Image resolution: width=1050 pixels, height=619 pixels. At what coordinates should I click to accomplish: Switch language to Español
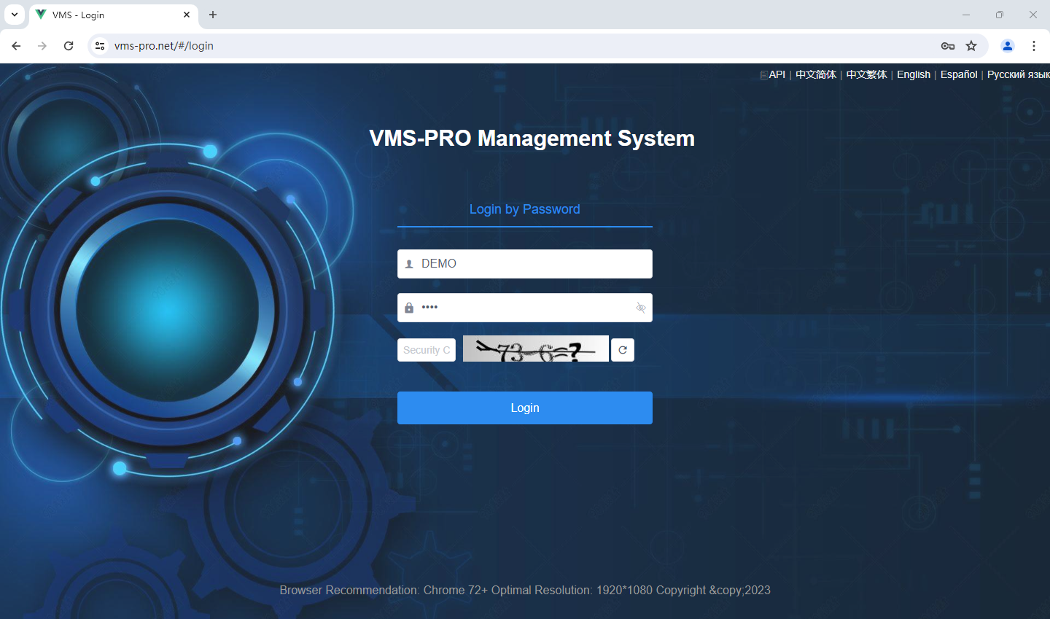point(959,74)
